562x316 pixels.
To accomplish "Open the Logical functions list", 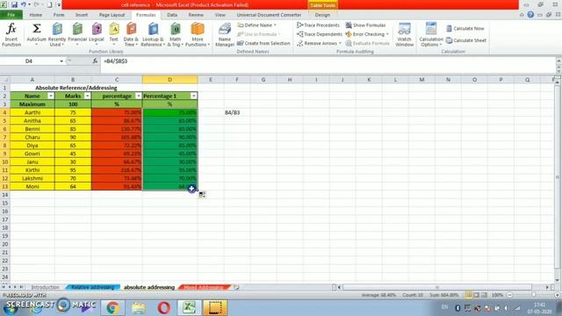I will (x=97, y=35).
